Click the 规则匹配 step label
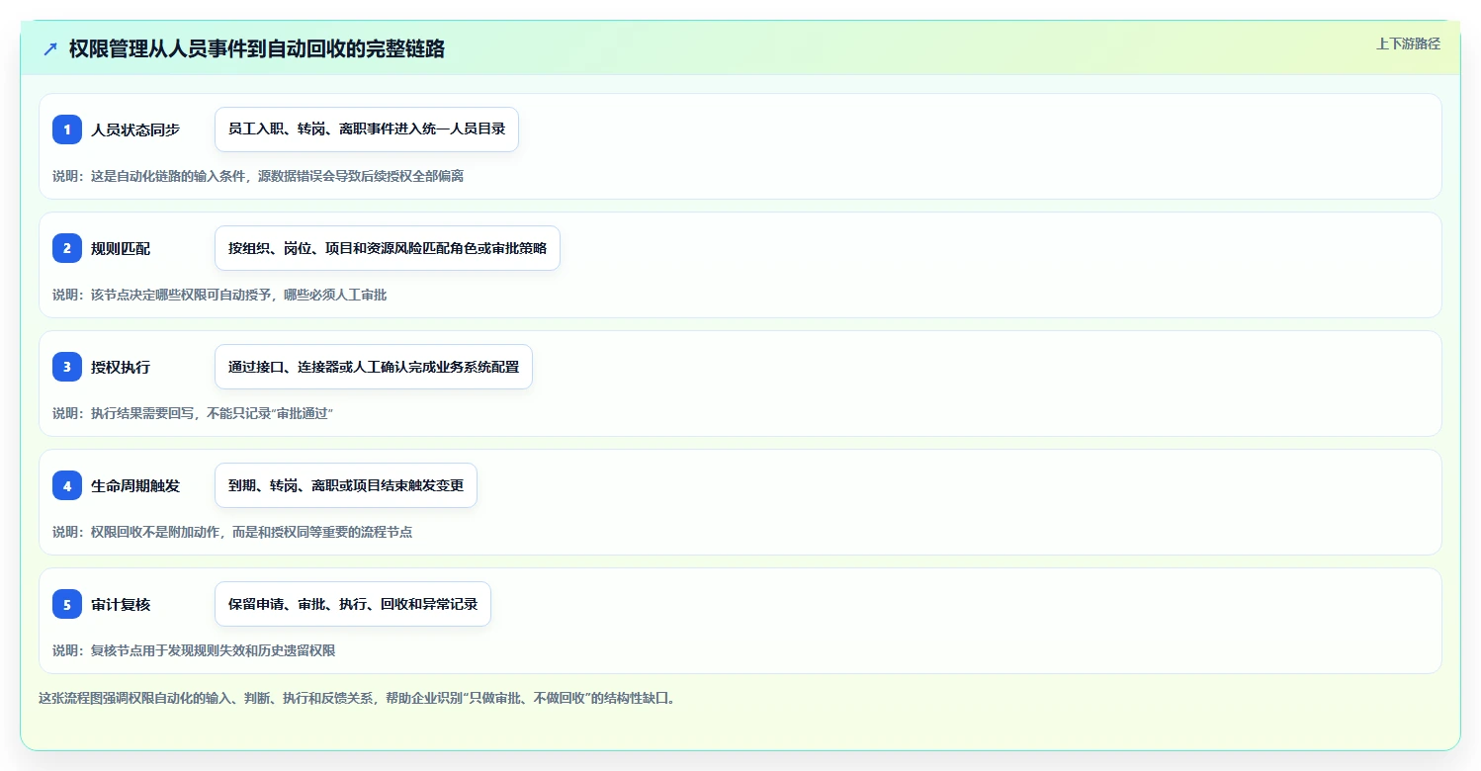Screen dimensions: 1481x771 [121, 248]
